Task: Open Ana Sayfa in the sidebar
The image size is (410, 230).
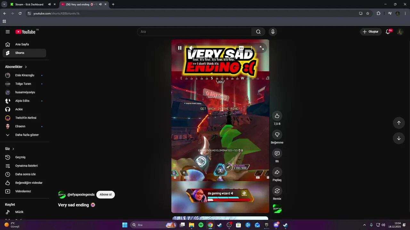Action: coord(24,44)
